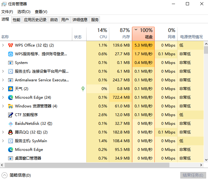Click the horizontal scrollbar right arrow
The height and width of the screenshot is (181, 208).
(x=201, y=165)
